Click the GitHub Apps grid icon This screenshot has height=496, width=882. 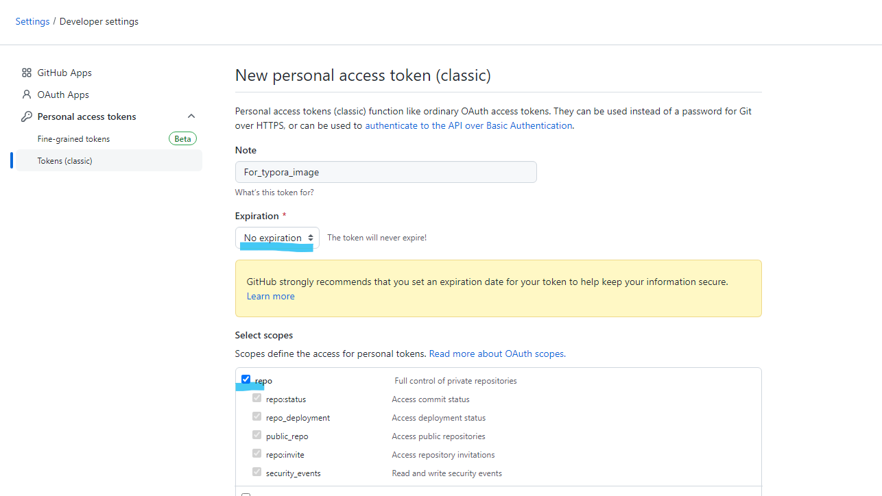pos(27,73)
